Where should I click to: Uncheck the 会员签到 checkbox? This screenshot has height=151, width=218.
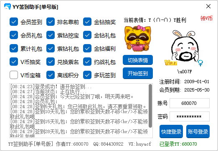tap(14, 22)
